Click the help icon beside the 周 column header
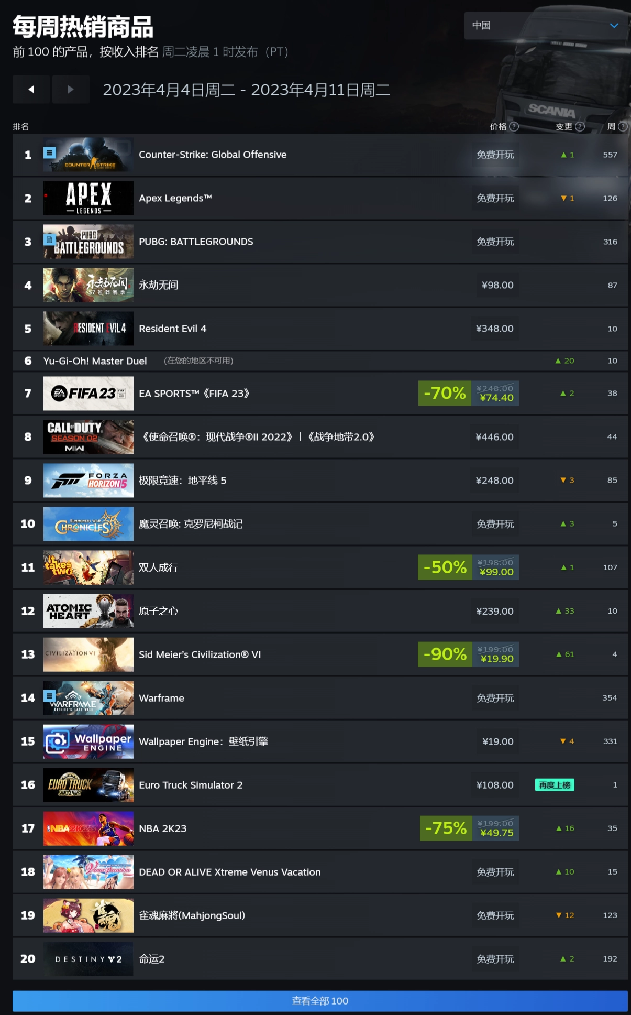The width and height of the screenshot is (631, 1015). tap(623, 126)
